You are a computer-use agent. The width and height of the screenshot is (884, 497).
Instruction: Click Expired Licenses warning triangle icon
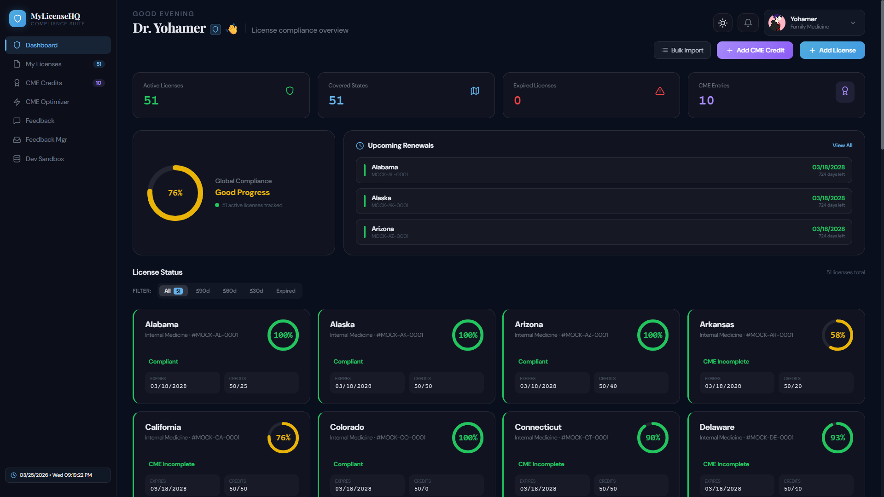660,91
